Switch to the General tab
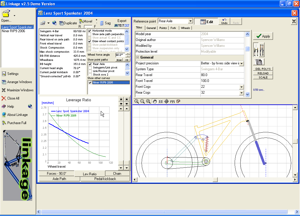300x216 pixels. tap(151, 28)
